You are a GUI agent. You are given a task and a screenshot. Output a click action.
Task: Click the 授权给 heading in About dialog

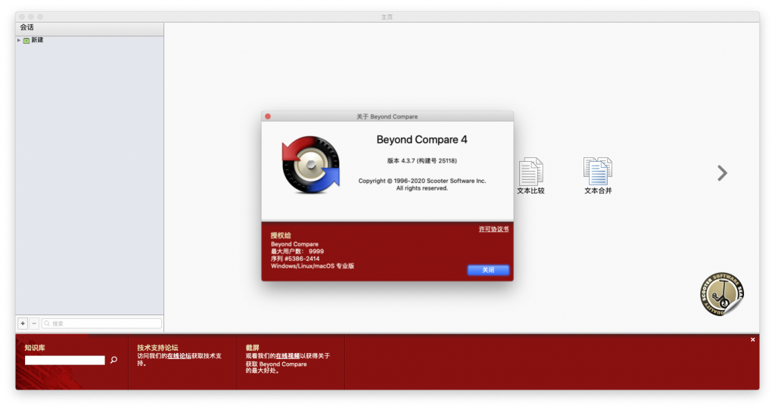point(281,235)
